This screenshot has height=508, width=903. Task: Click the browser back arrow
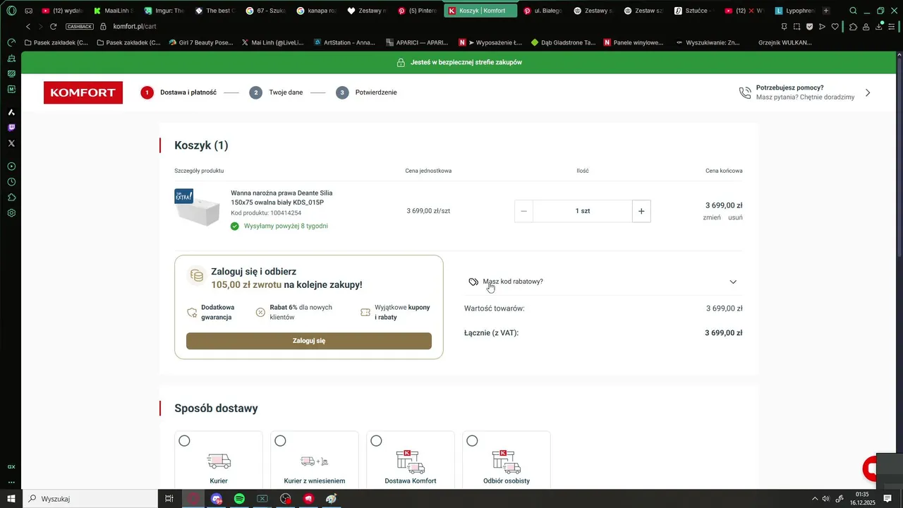pyautogui.click(x=28, y=26)
